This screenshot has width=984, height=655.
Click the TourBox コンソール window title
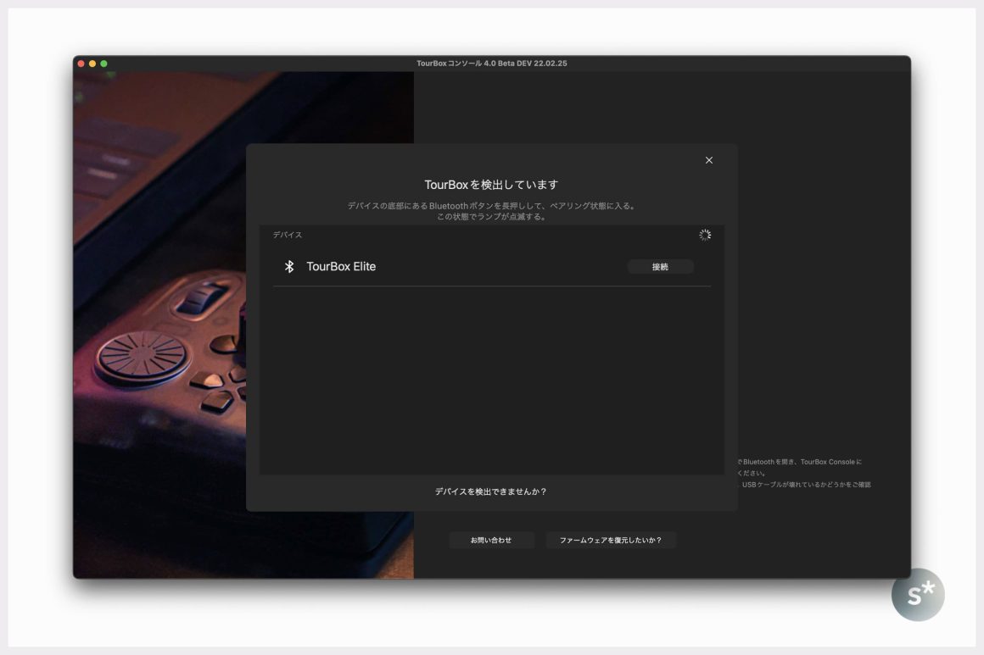tap(491, 64)
